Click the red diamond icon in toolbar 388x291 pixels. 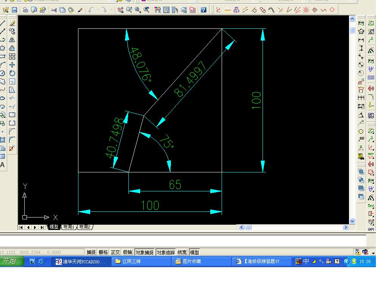tap(332, 10)
